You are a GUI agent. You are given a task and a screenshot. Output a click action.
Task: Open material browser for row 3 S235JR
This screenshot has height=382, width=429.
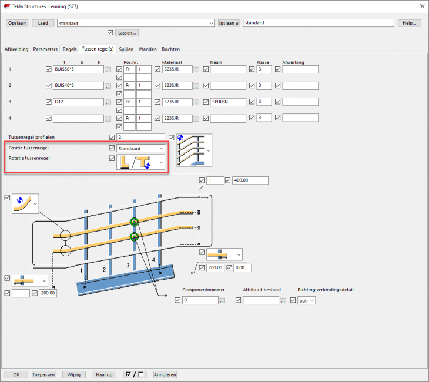click(x=196, y=102)
